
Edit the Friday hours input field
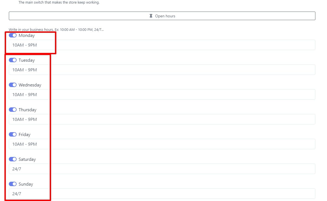pyautogui.click(x=162, y=144)
